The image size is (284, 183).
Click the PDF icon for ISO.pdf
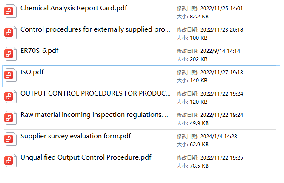pos(10,76)
